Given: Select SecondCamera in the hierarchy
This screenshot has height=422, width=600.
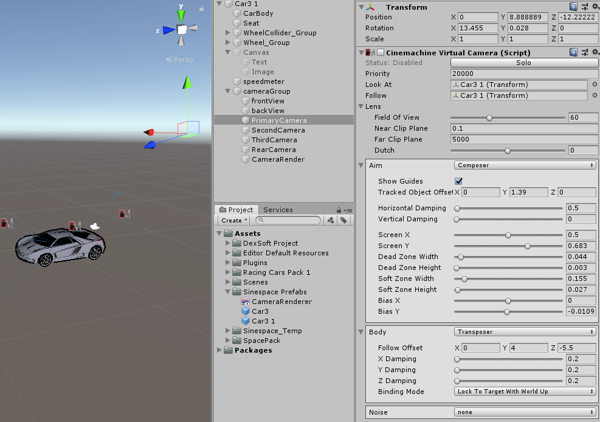Looking at the screenshot, I should (x=278, y=130).
